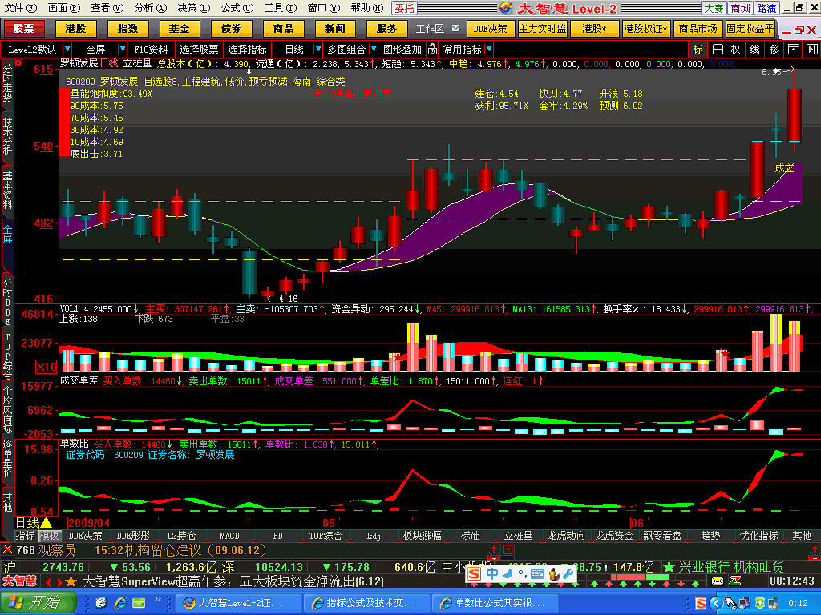
Task: Expand hidden quick launch icons chevron
Action: coord(158,600)
